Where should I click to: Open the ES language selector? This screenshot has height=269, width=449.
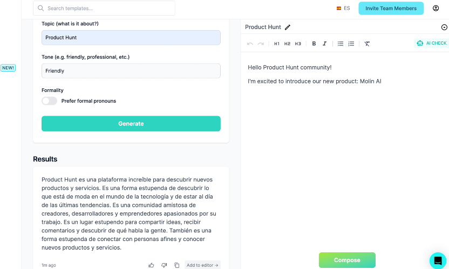click(x=343, y=8)
